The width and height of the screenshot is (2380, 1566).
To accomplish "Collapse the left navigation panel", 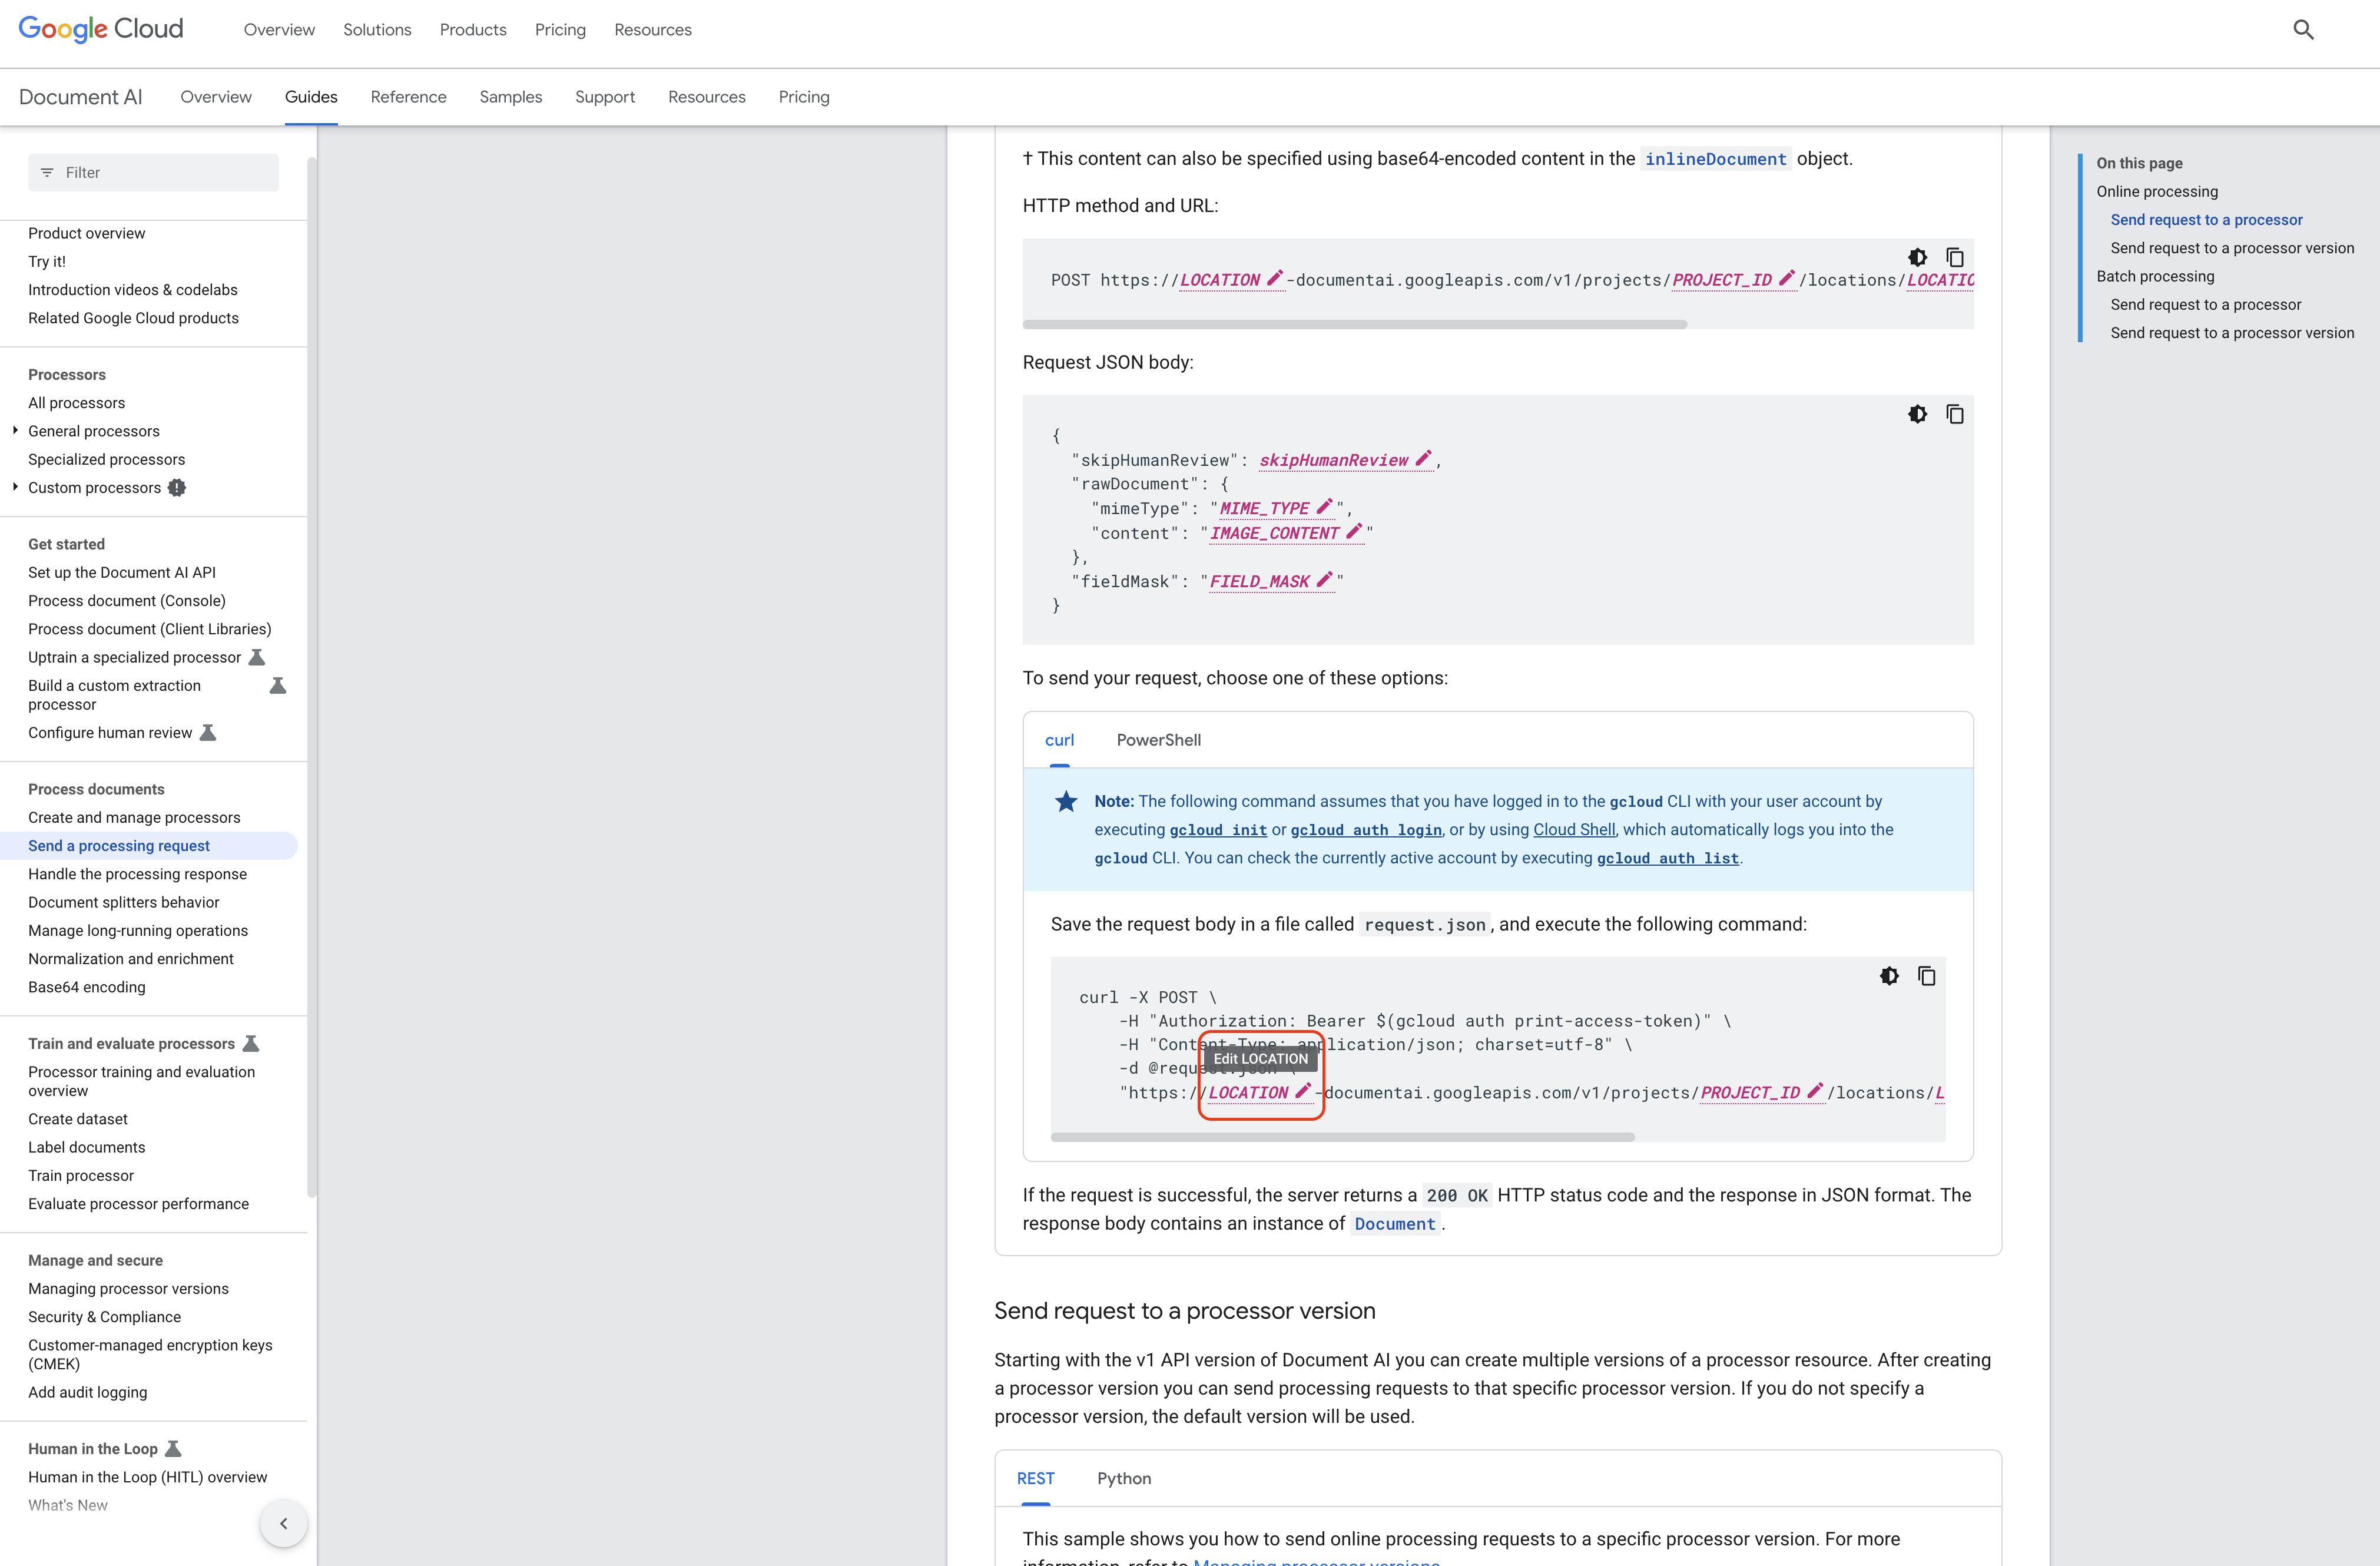I will (283, 1523).
